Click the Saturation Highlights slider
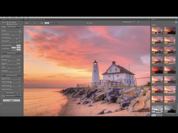This screenshot has height=133, width=178. coord(11,83)
